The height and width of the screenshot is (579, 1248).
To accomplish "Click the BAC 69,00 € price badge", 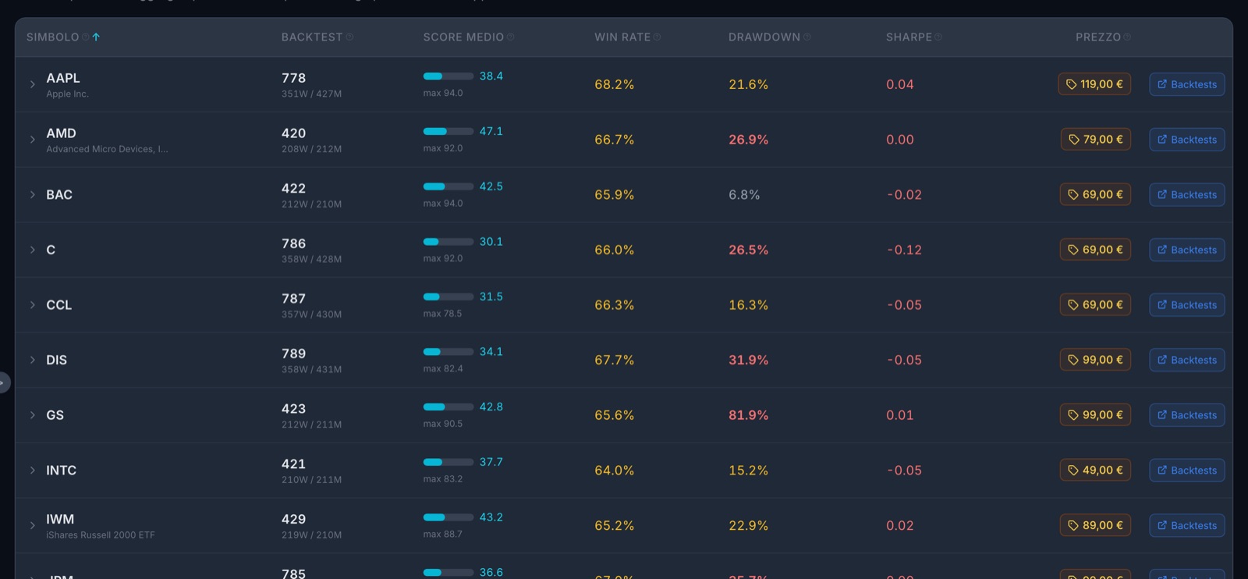I will click(x=1095, y=194).
